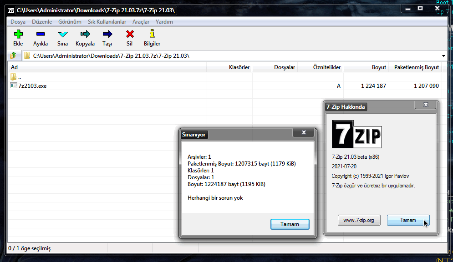The height and width of the screenshot is (262, 453).
Task: Click the 'Arşivler: 1' line
Action: pyautogui.click(x=199, y=157)
